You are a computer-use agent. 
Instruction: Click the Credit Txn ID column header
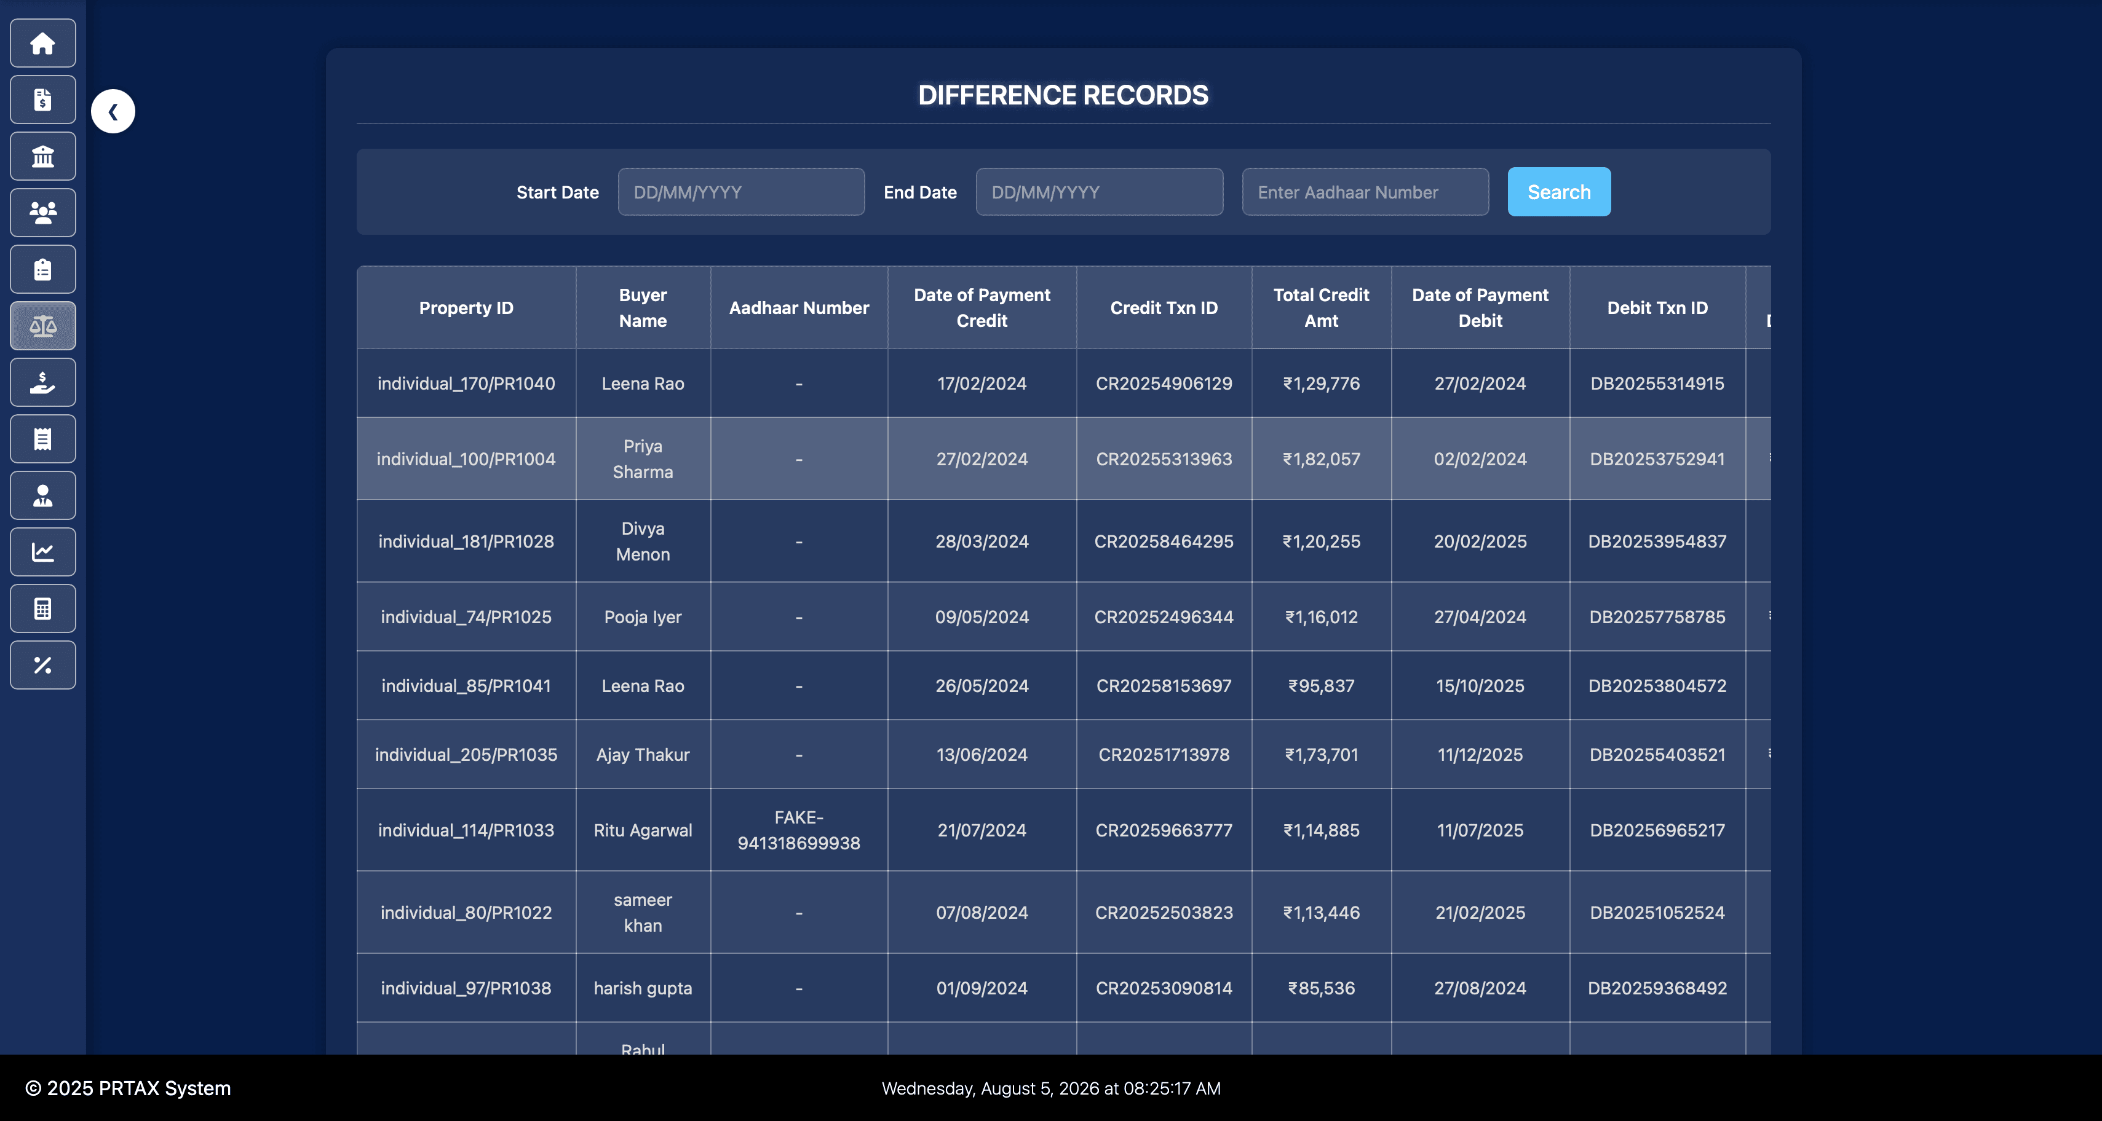[x=1164, y=307]
